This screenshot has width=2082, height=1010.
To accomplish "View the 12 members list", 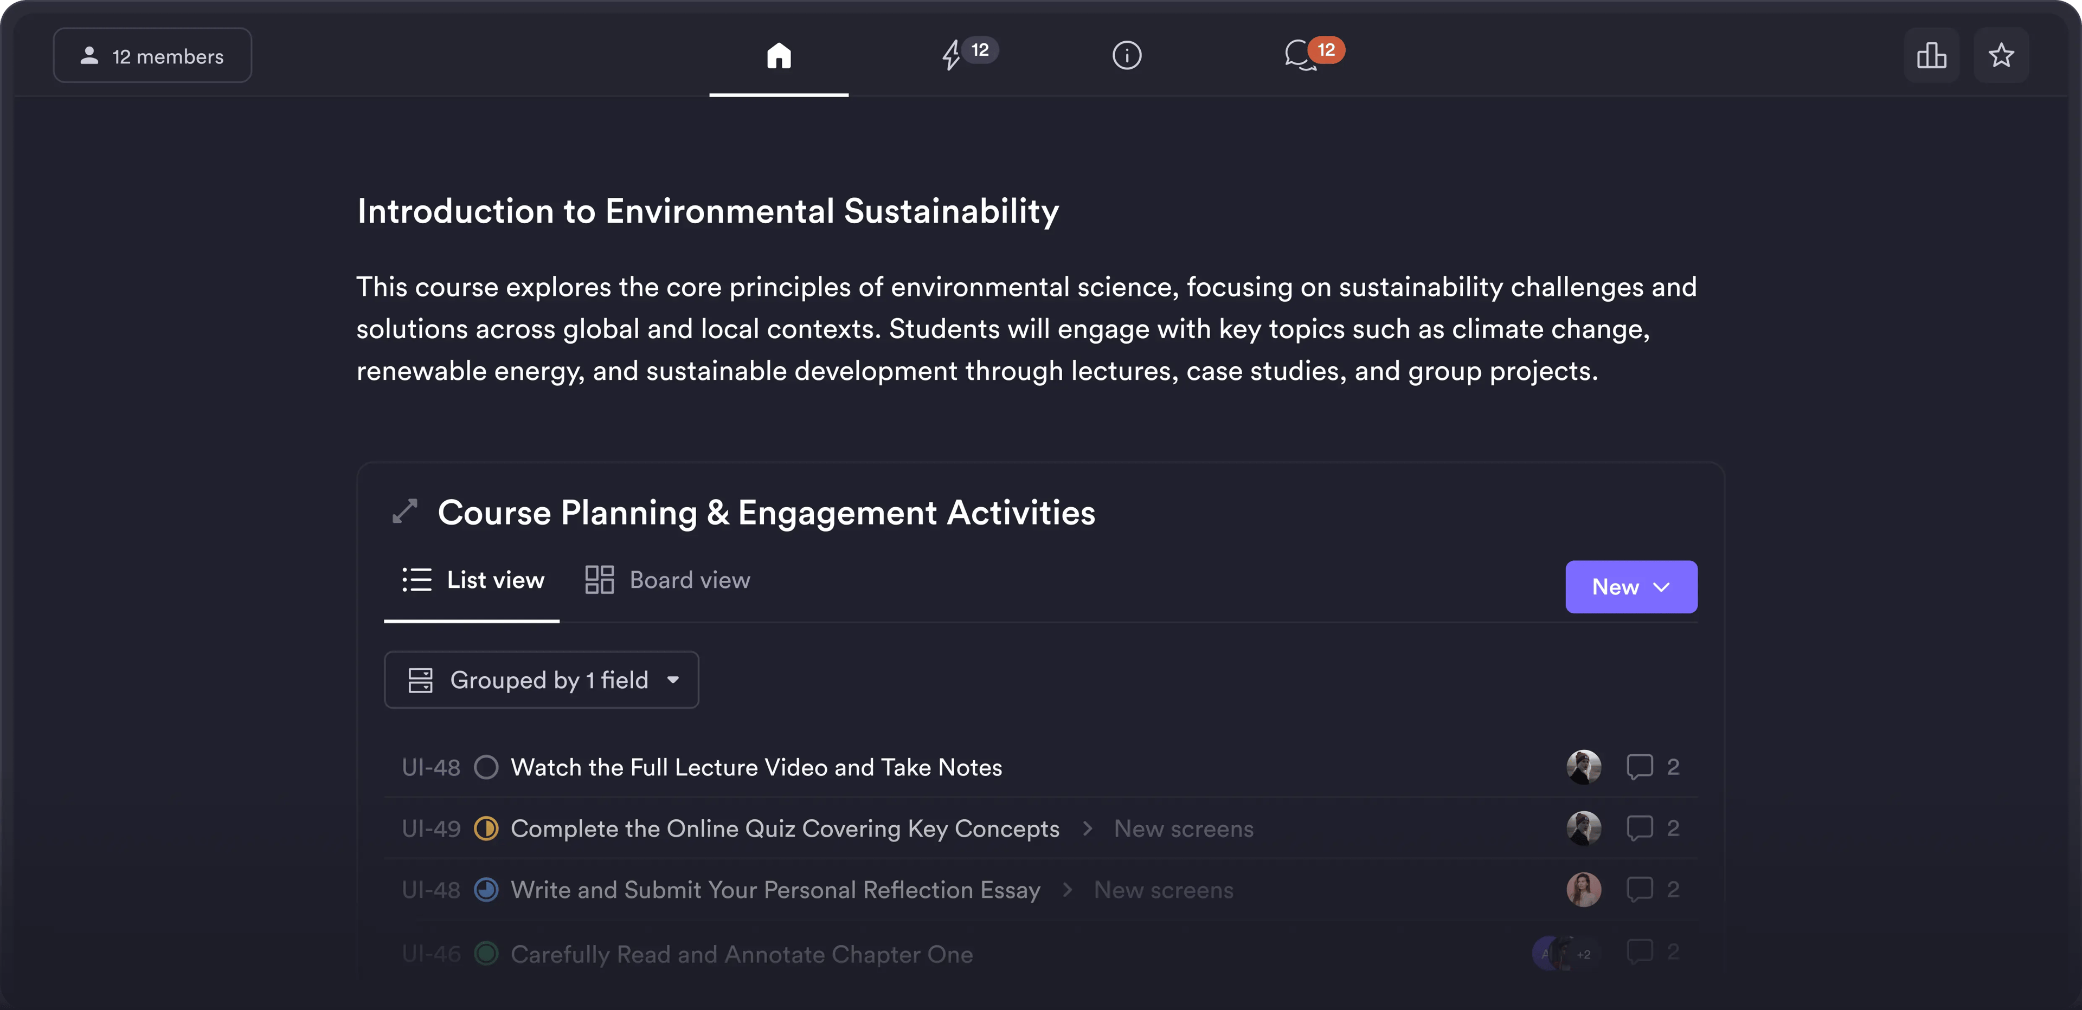I will click(152, 55).
